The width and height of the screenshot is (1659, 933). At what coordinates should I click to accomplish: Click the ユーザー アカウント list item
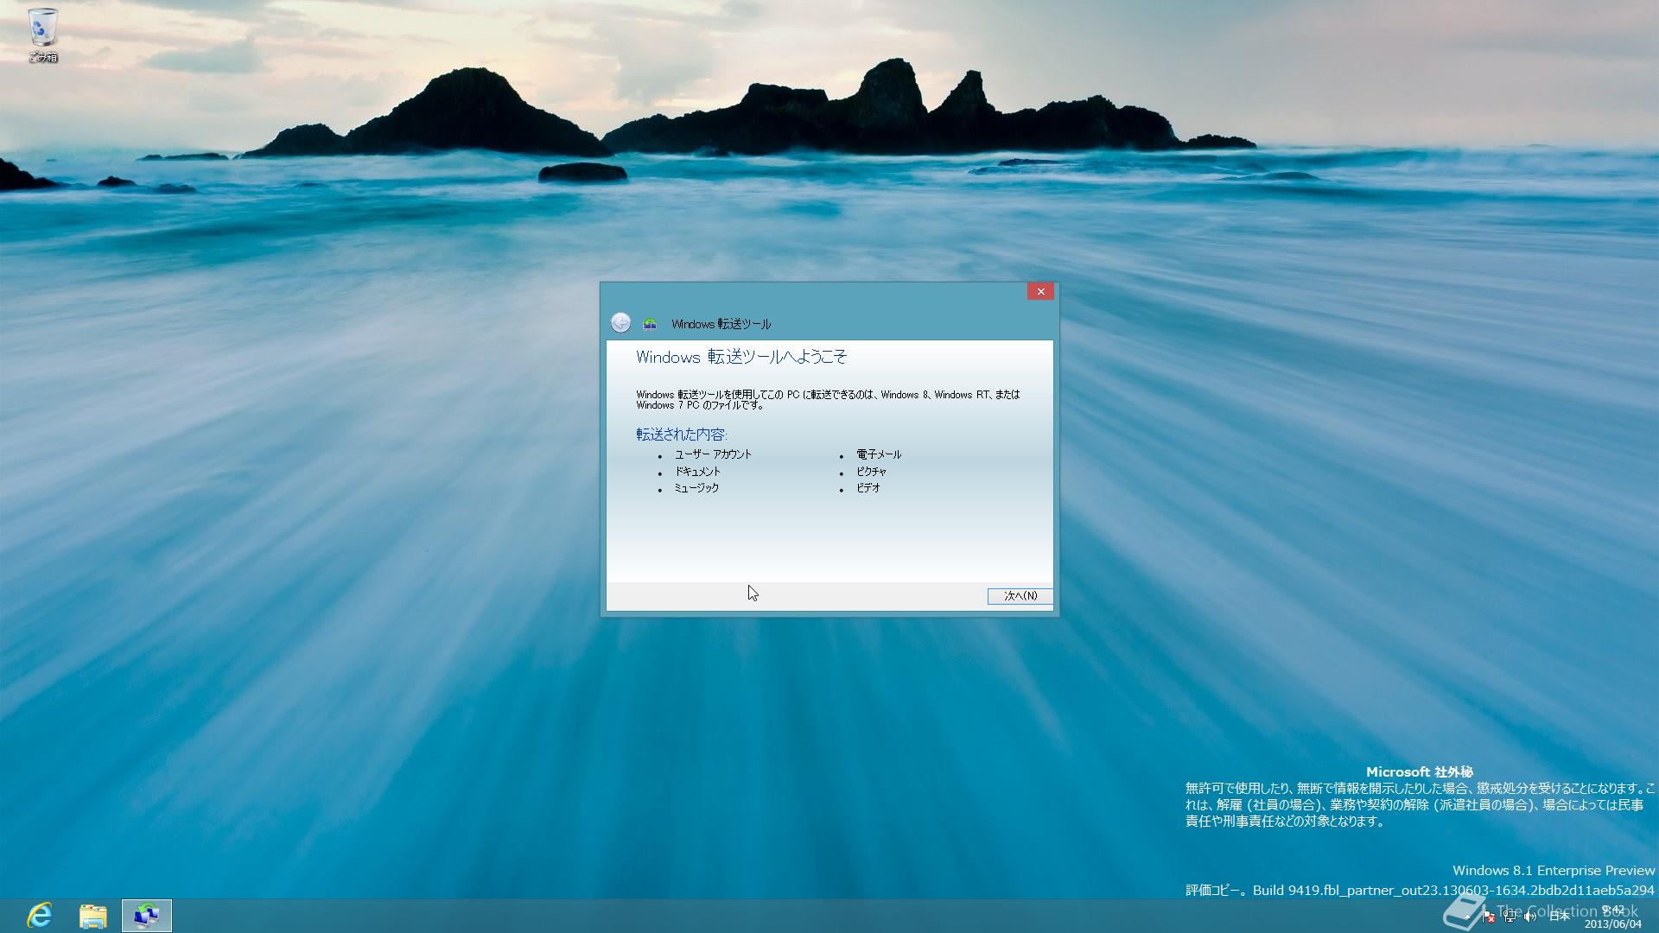(713, 454)
